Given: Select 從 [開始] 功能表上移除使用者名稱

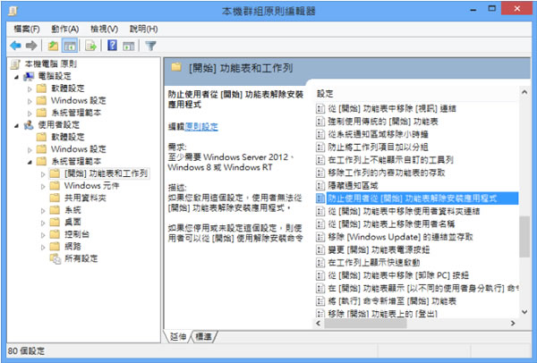Looking at the screenshot, I should 391,224.
